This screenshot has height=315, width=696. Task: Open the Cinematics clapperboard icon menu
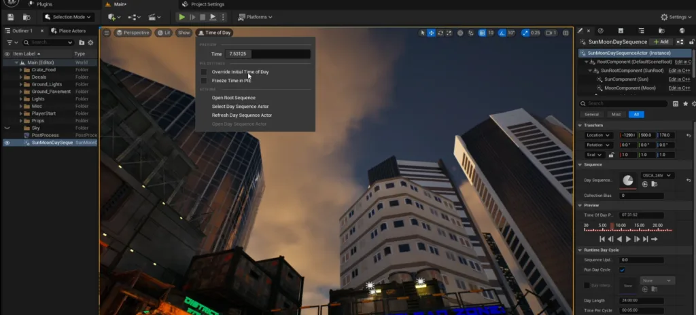[x=154, y=17]
